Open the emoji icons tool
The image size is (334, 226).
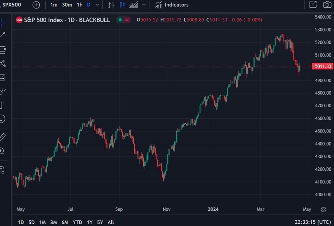tap(2, 119)
